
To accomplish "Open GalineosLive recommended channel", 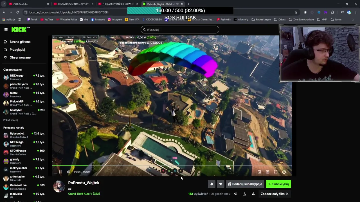I will 24,187.
